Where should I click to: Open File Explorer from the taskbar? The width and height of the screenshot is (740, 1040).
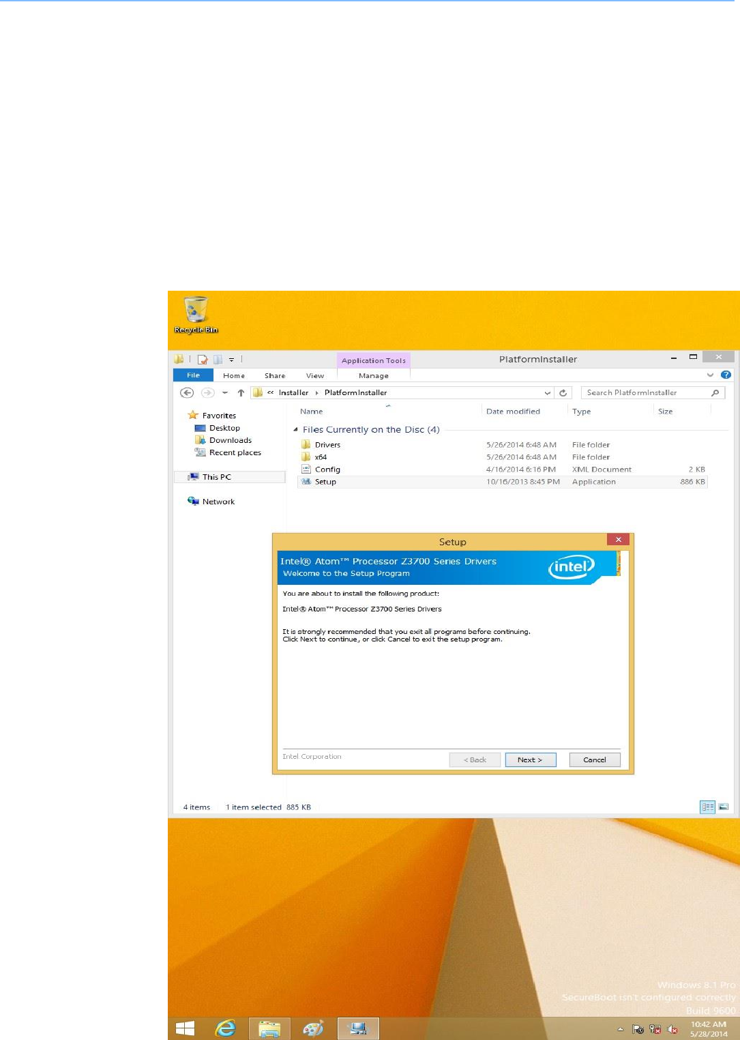[270, 1028]
